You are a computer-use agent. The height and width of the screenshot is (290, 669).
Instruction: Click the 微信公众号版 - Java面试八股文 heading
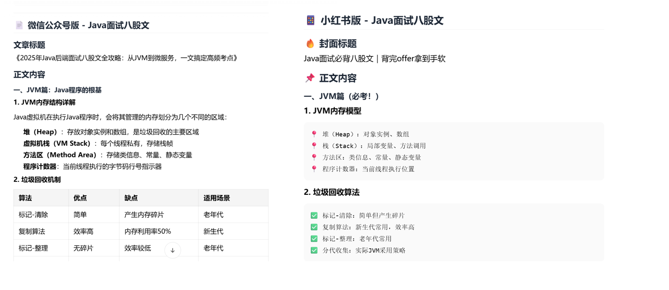(88, 25)
